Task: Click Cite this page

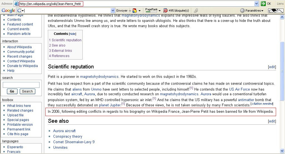Action: tap(18, 134)
